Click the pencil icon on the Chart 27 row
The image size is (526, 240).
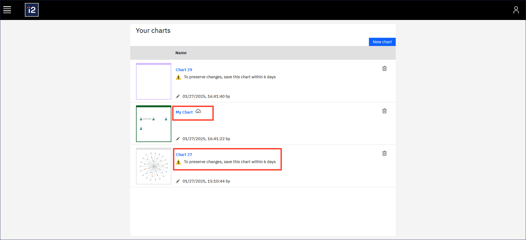[x=178, y=181]
